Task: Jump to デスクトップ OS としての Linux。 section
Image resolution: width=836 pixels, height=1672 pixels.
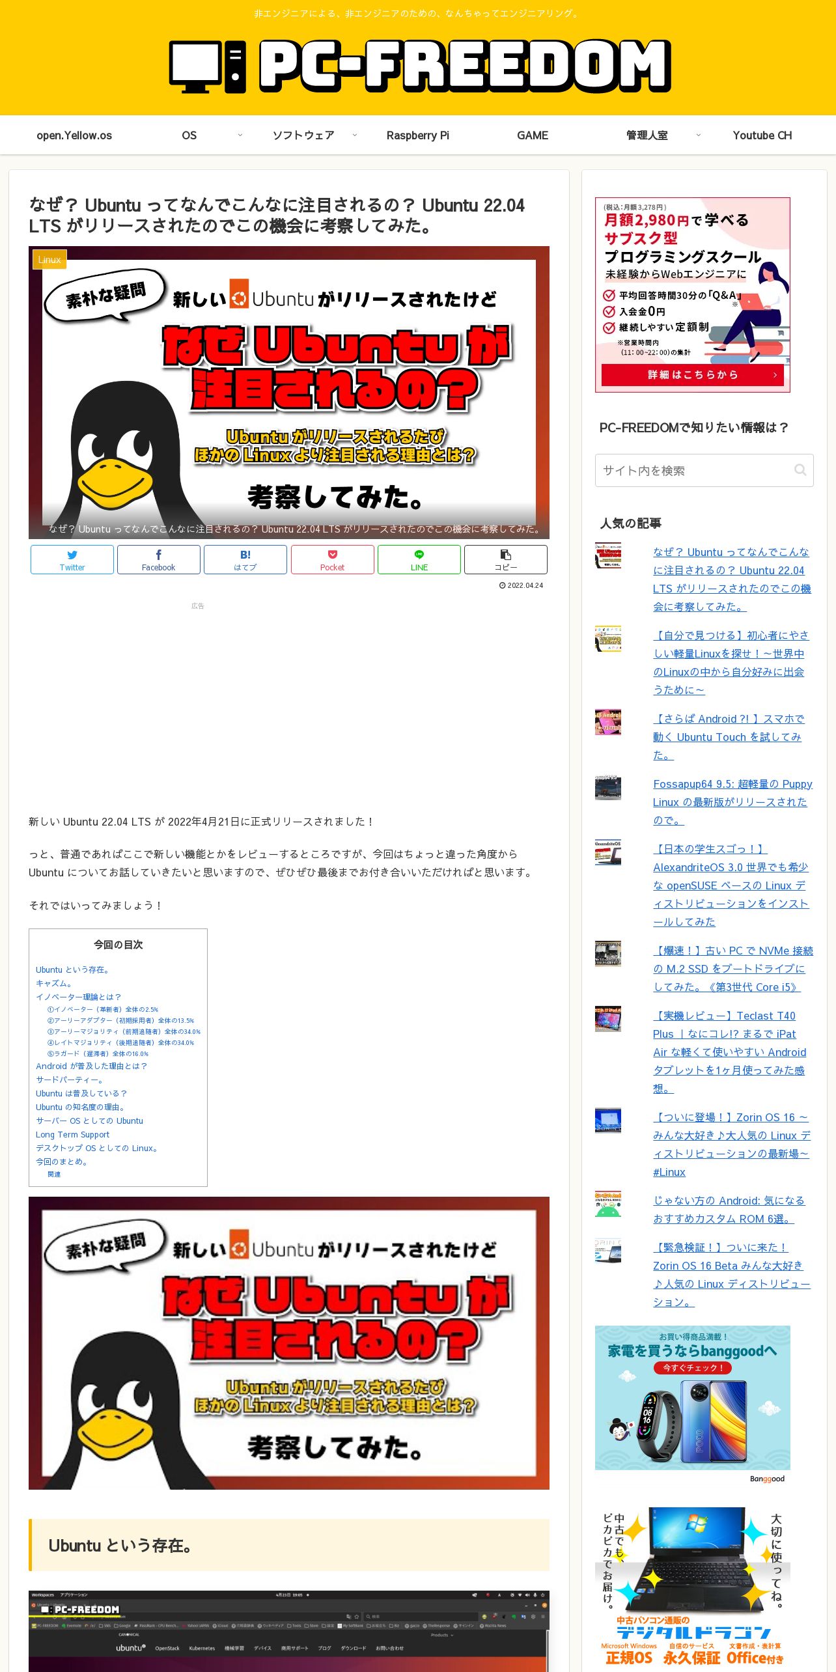Action: click(98, 1148)
